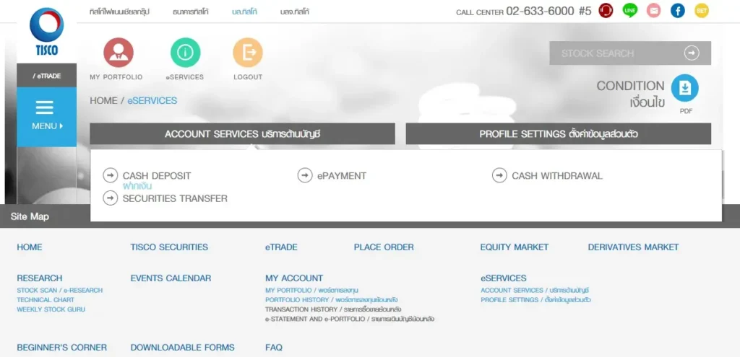Open the second Thai top navigation link
This screenshot has height=357, width=740.
click(191, 12)
